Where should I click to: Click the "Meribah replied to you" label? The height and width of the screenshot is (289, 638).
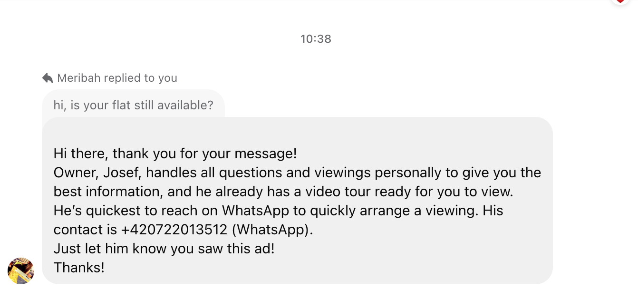tap(117, 78)
